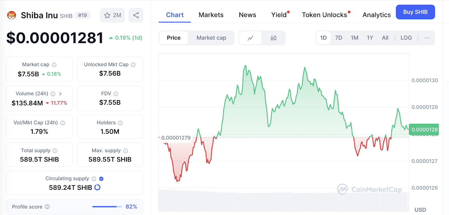The image size is (449, 215).
Task: Click the 0.00001279 baseline price label
Action: [176, 138]
